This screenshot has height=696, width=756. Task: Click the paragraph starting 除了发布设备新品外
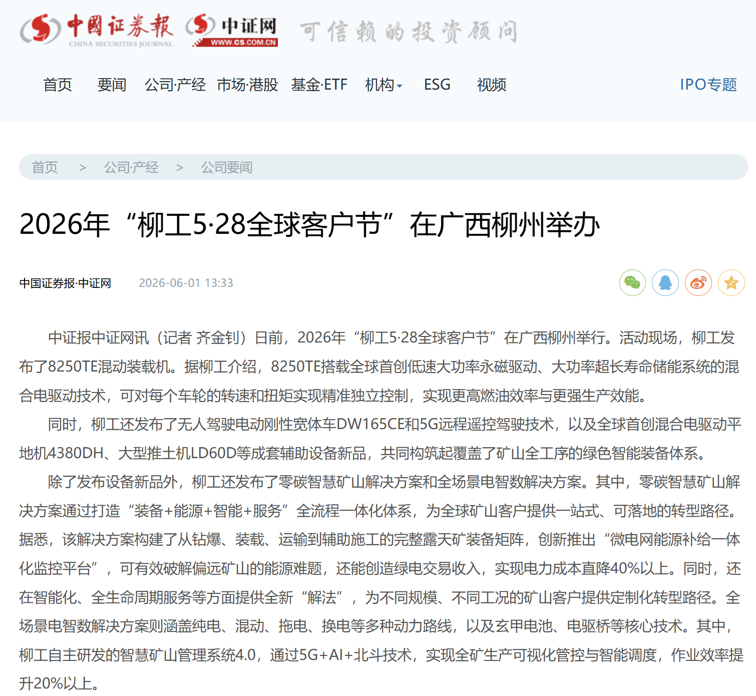pos(382,583)
